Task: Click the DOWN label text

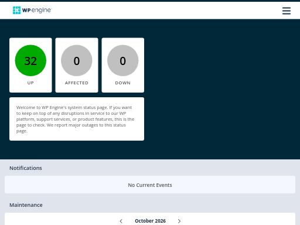Action: pyautogui.click(x=123, y=83)
